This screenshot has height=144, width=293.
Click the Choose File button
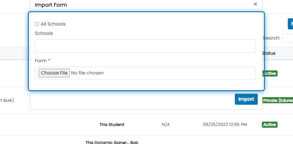(x=54, y=73)
